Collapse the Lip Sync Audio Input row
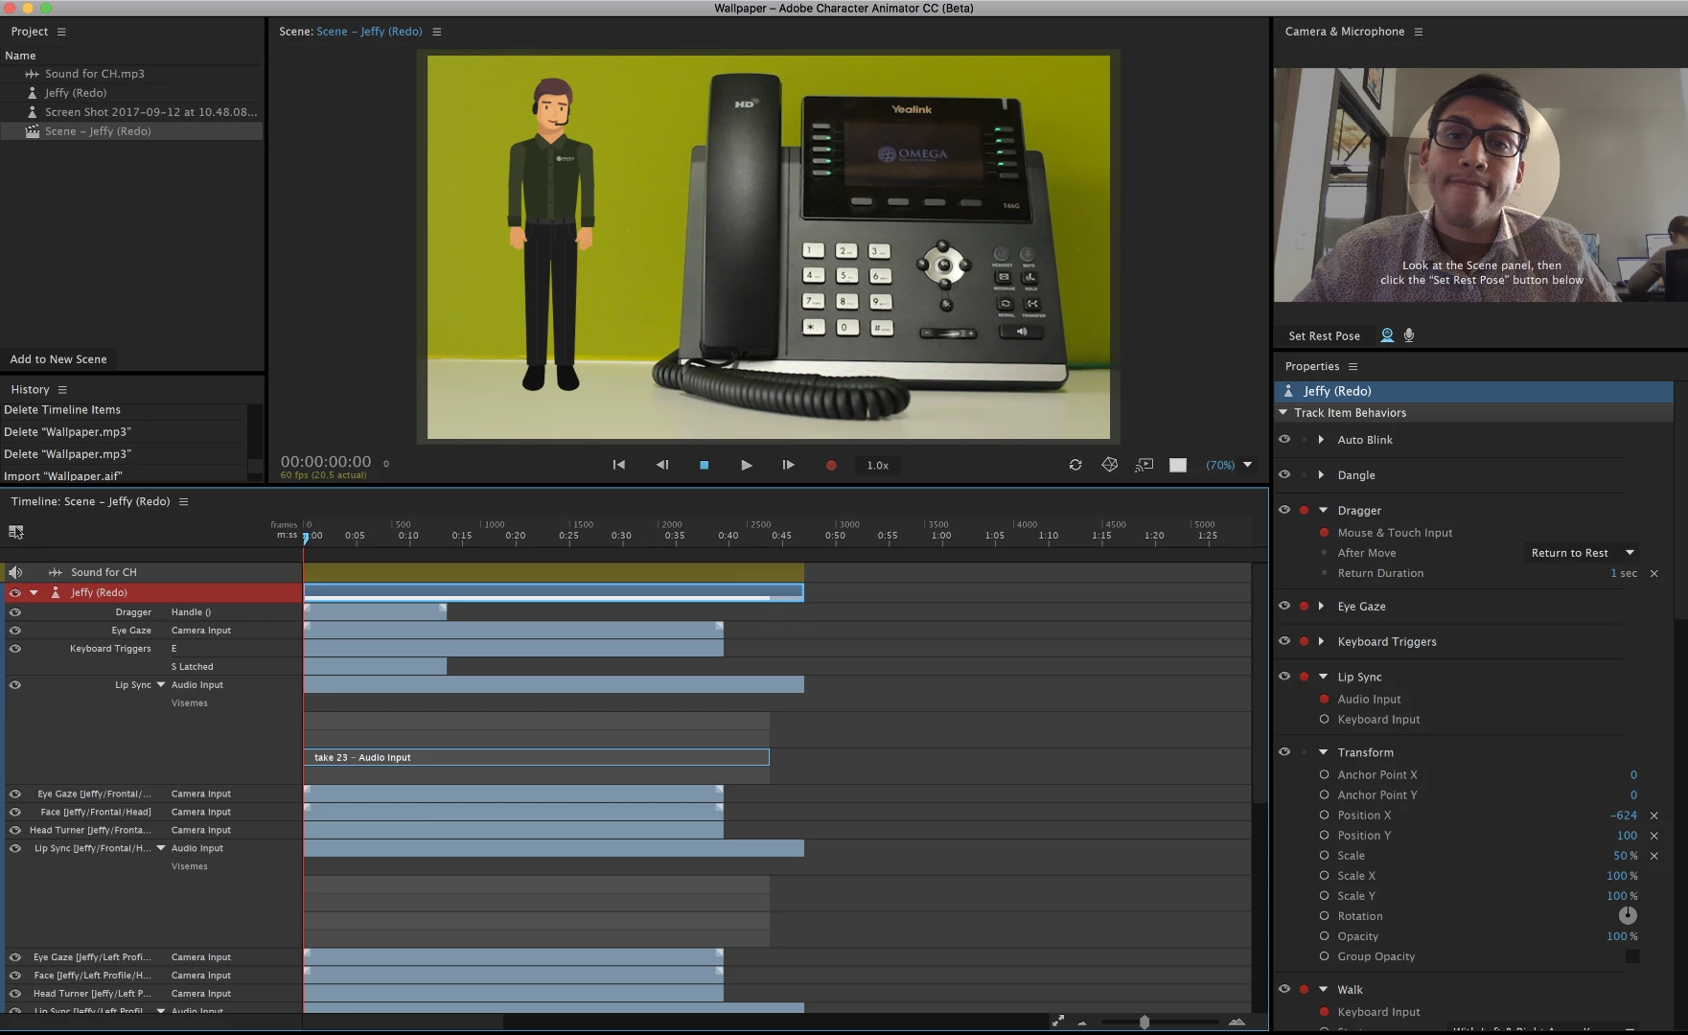The height and width of the screenshot is (1035, 1688). click(161, 685)
